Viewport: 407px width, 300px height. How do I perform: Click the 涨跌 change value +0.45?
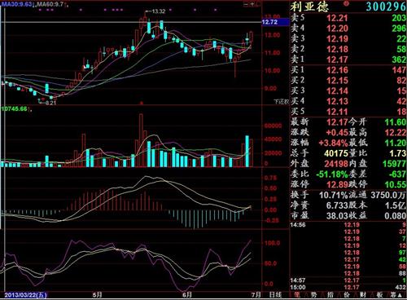[x=337, y=132]
